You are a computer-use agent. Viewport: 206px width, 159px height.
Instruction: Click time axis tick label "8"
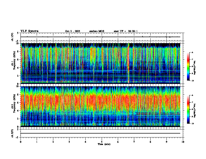point(150,142)
